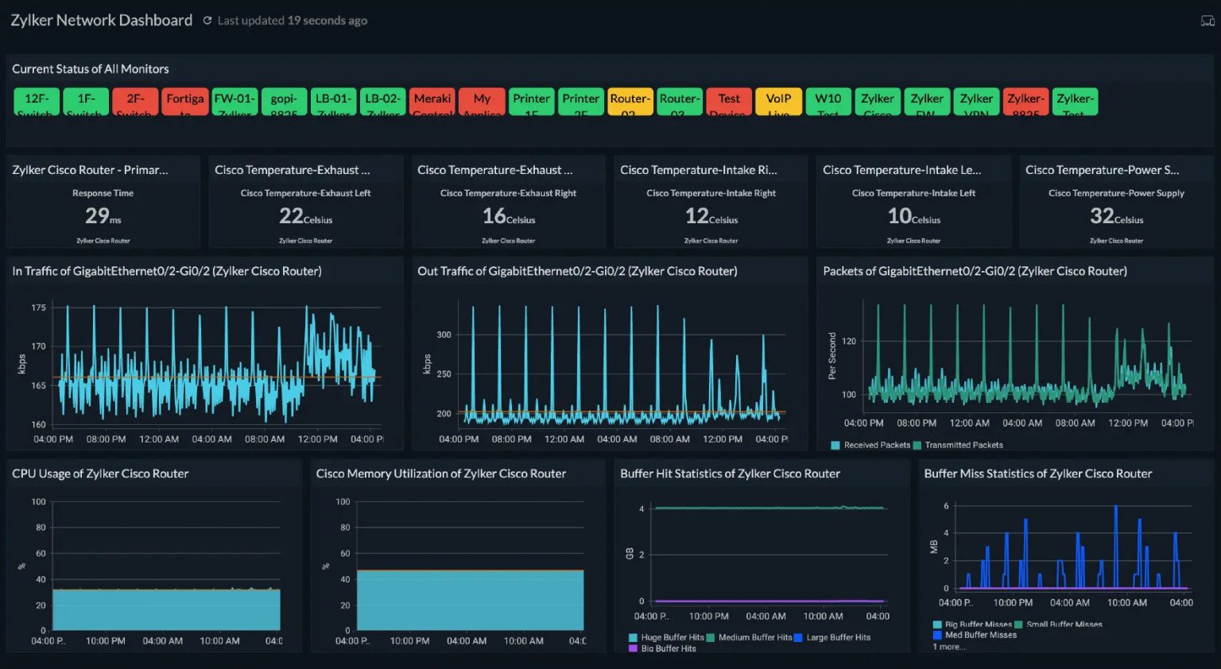This screenshot has width=1221, height=669.
Task: Click the TV/display view icon top right
Action: (x=1207, y=20)
